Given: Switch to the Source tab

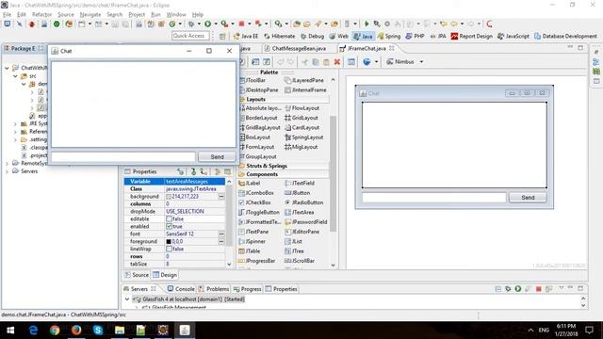Looking at the screenshot, I should click(136, 275).
